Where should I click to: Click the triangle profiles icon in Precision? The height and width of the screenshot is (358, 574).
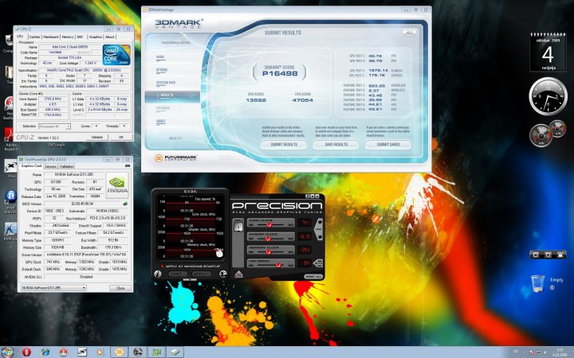click(x=238, y=274)
